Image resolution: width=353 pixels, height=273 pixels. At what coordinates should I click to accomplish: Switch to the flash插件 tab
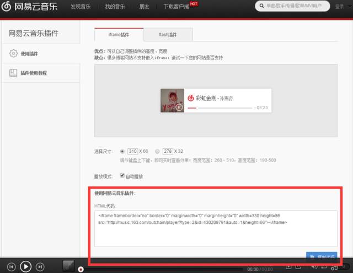coord(168,35)
